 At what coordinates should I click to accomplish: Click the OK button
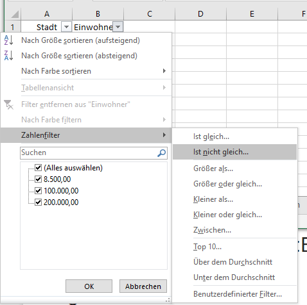tap(89, 286)
